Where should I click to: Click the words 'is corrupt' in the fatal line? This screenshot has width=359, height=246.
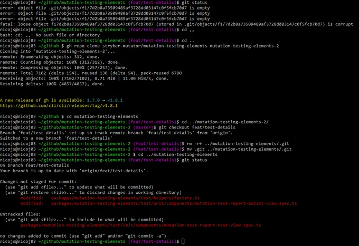click(340, 24)
